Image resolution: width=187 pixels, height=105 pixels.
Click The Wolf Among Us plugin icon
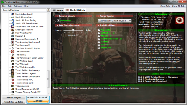(13, 67)
